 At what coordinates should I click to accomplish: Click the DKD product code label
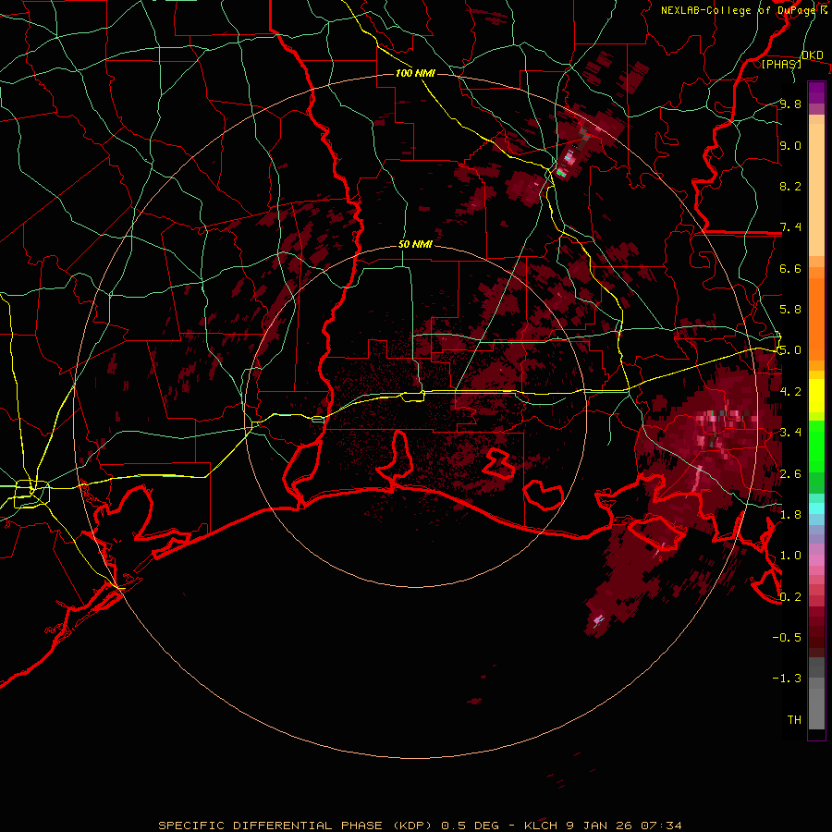point(813,55)
